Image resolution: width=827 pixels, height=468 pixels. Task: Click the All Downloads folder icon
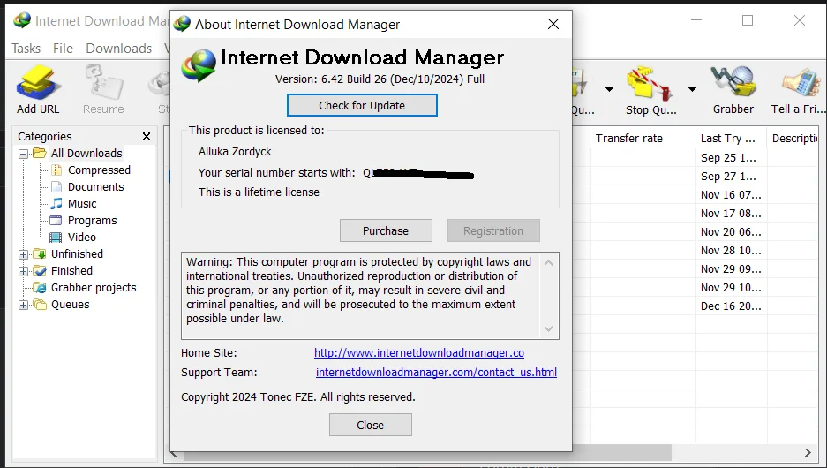tap(40, 153)
